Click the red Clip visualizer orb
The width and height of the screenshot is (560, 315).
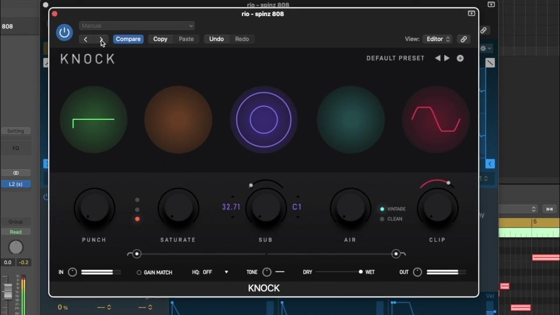(436, 119)
